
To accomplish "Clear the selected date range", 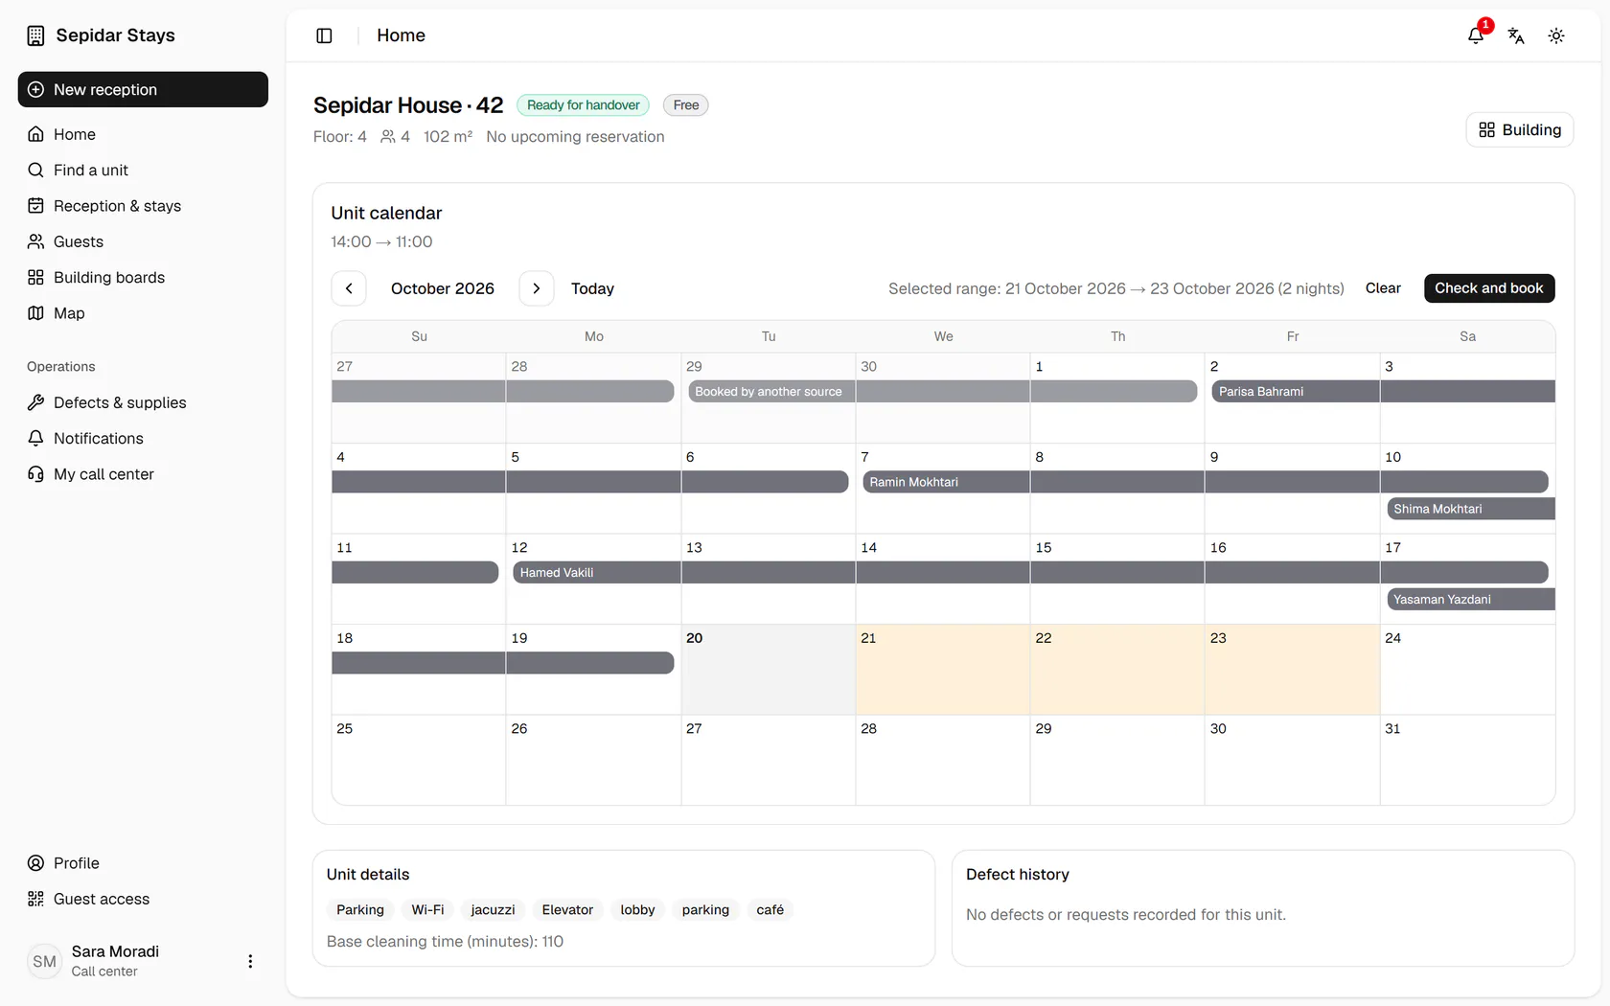I will pyautogui.click(x=1383, y=288).
